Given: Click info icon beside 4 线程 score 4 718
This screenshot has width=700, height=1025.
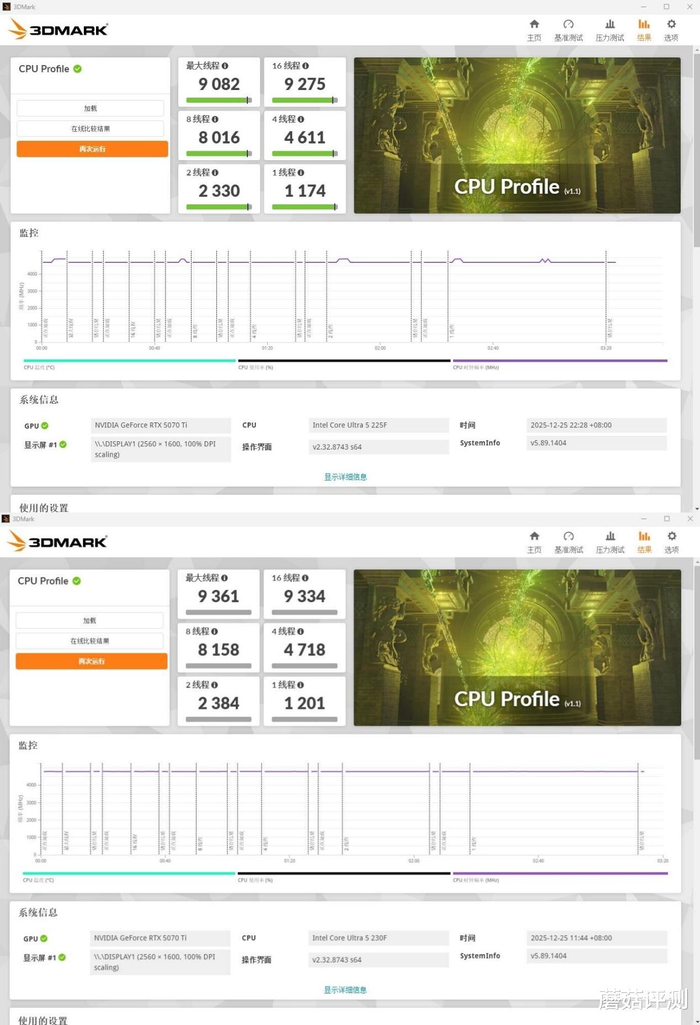Looking at the screenshot, I should (x=300, y=631).
